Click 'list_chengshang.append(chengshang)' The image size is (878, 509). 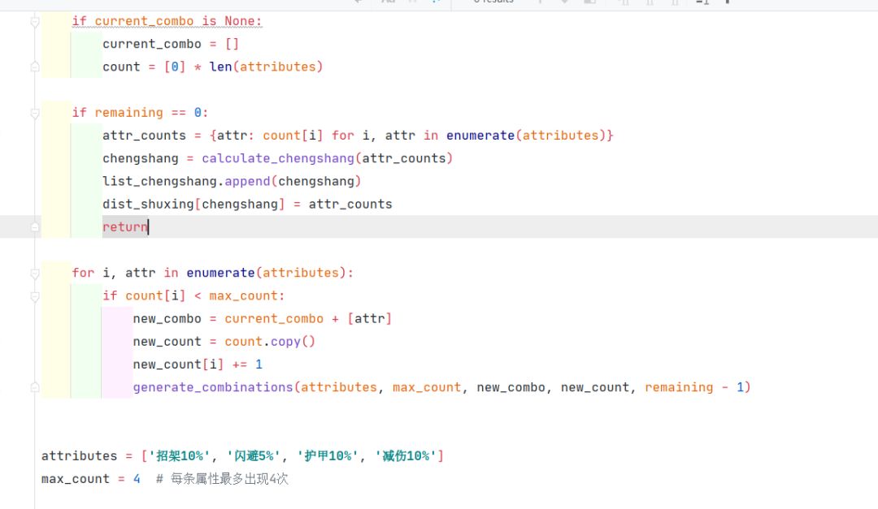pyautogui.click(x=232, y=181)
